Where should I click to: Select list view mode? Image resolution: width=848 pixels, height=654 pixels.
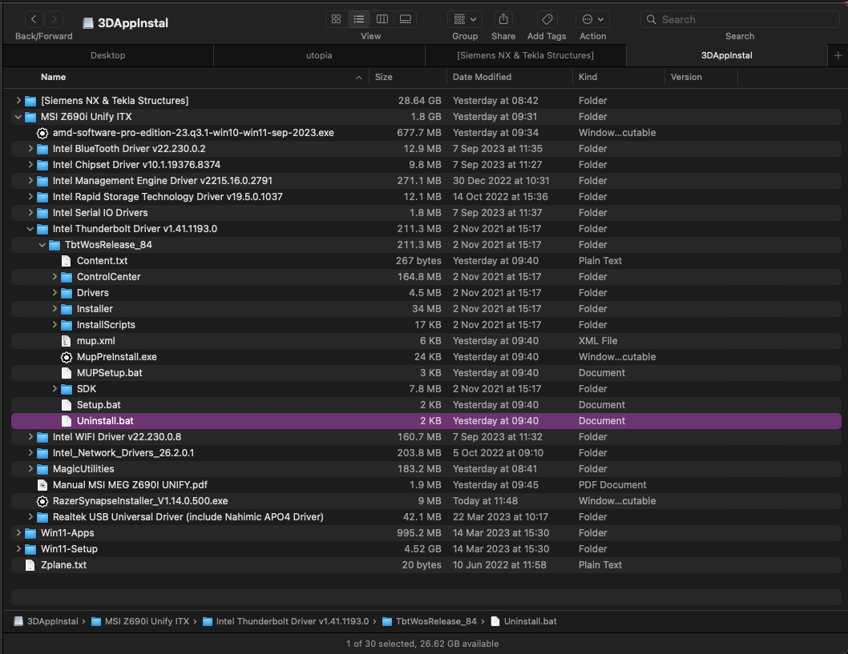point(358,18)
